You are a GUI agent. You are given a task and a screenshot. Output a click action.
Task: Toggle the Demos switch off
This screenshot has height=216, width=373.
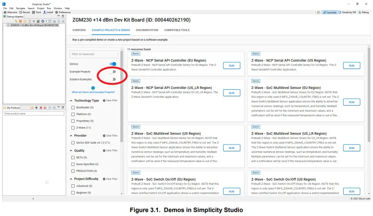[x=113, y=64]
